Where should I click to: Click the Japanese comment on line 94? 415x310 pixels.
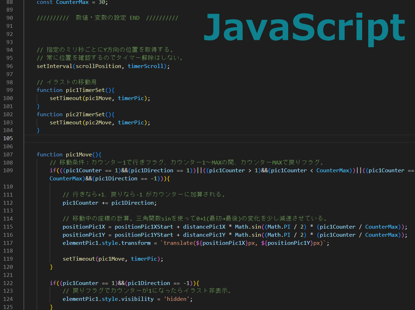105,50
